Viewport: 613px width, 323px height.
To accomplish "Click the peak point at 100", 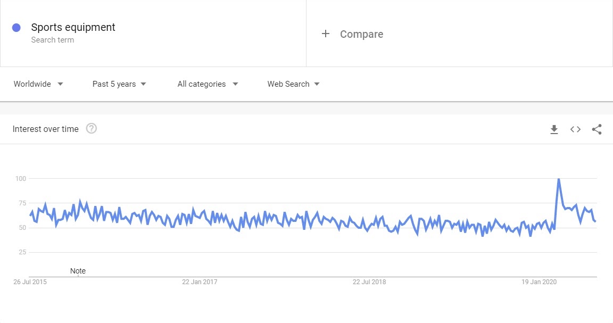I will point(559,179).
